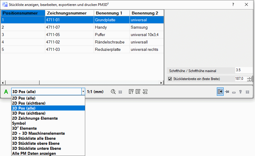The height and width of the screenshot is (156, 255).
Task: Click the Zeichnungsnummer column header
Action: pos(69,13)
